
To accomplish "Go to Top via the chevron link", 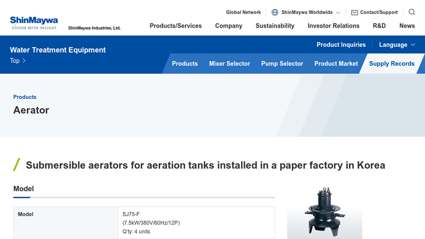I will 18,61.
